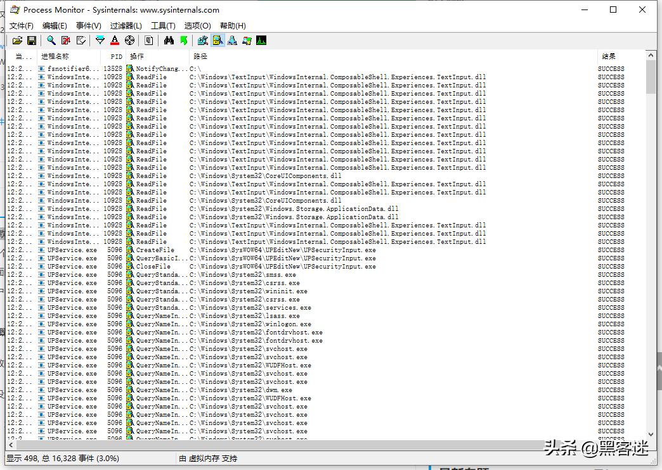Toggle event capture with the magnifier icon

tap(51, 41)
